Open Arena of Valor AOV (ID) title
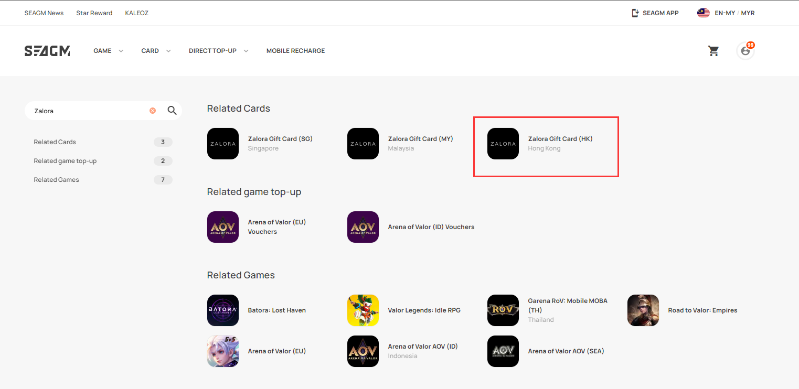 point(423,347)
